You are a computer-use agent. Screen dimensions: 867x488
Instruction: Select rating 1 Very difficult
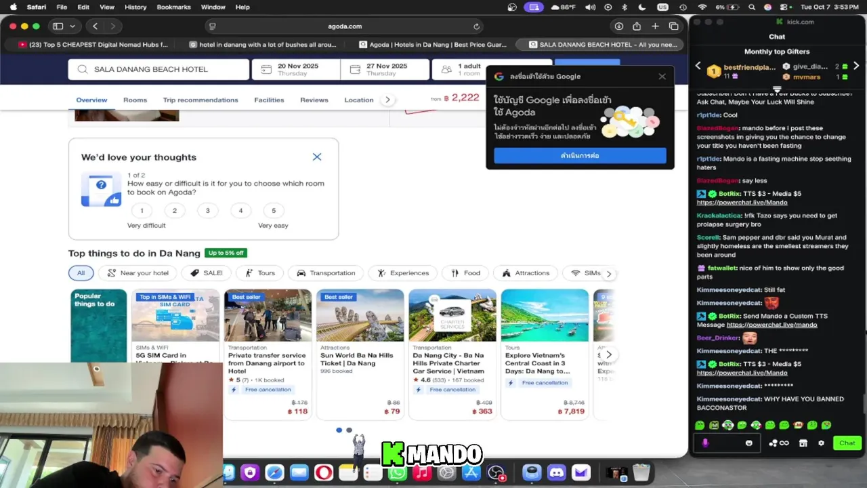[142, 210]
